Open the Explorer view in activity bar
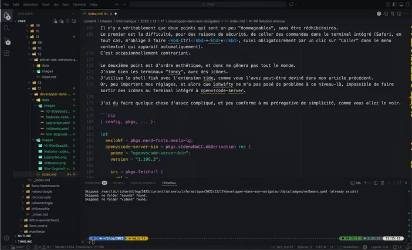Image resolution: width=412 pixels, height=250 pixels. coord(6,15)
